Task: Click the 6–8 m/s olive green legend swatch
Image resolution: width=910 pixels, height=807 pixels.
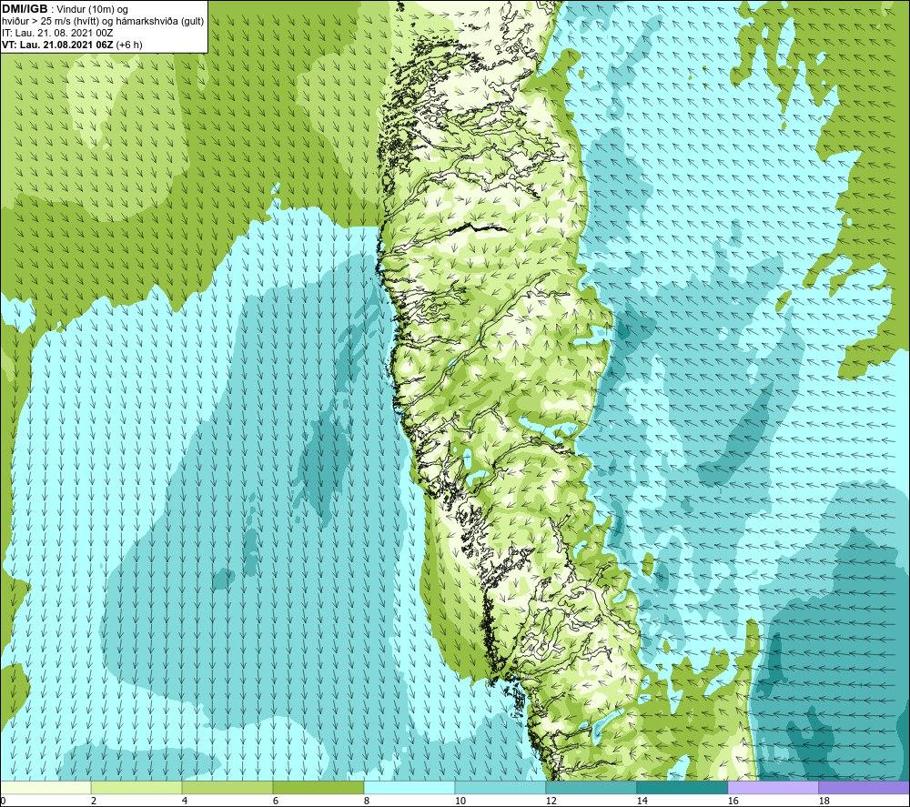Action: [318, 787]
